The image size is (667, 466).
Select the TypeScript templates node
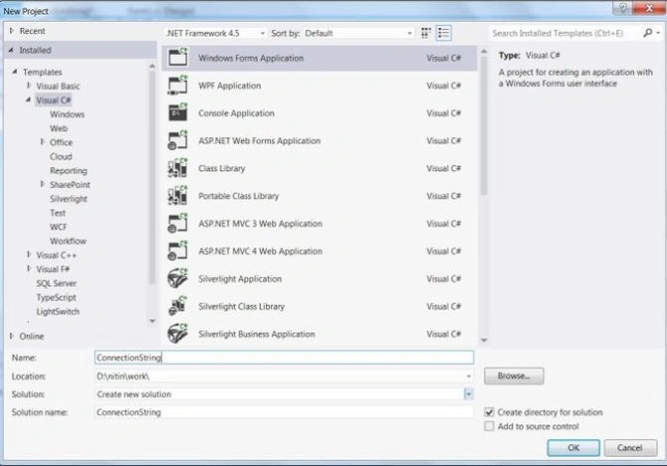tap(56, 297)
